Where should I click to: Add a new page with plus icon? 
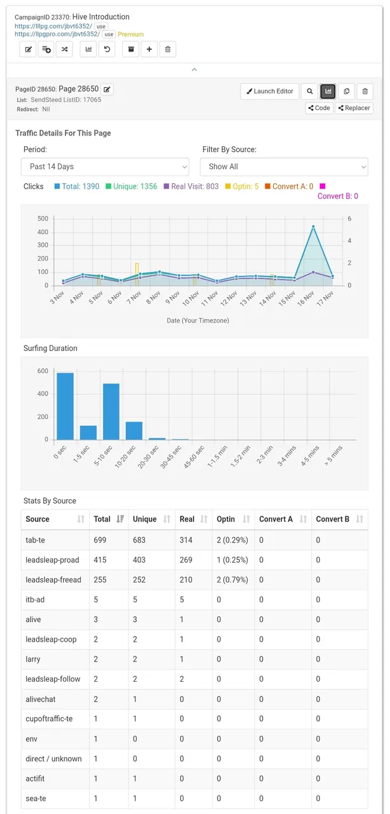pos(149,49)
